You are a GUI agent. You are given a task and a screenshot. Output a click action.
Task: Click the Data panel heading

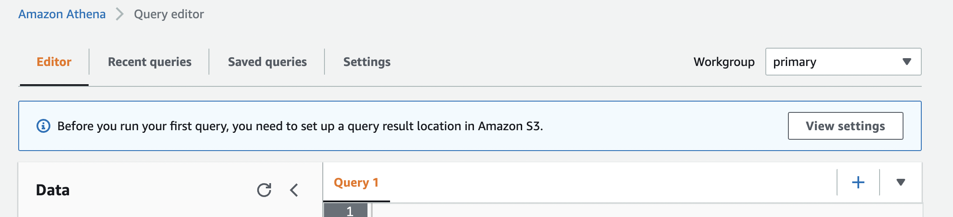53,190
